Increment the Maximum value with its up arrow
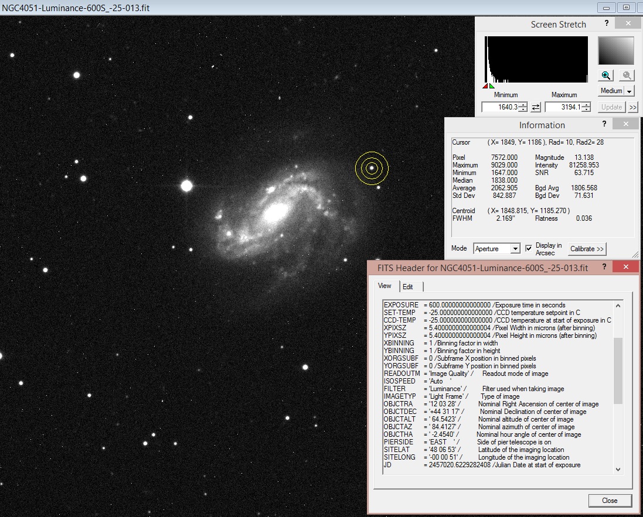The image size is (643, 517). (586, 104)
